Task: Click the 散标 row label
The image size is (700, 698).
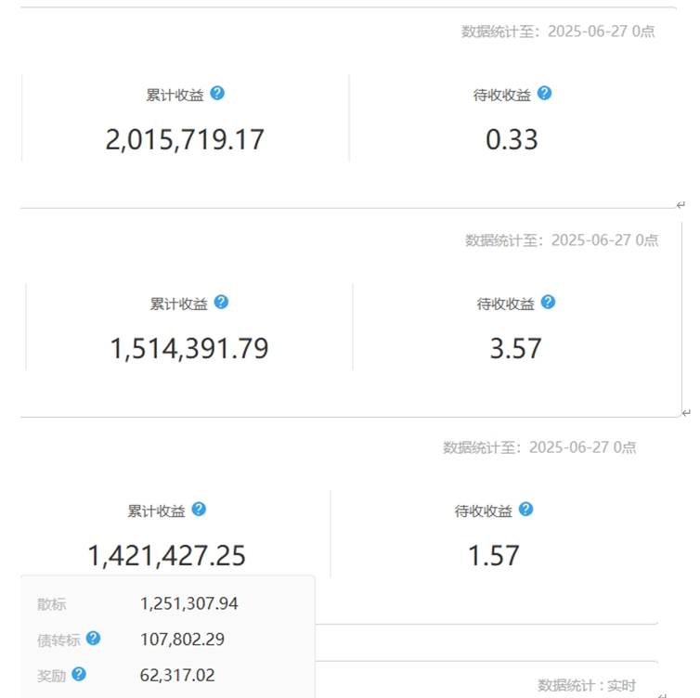Action: [x=52, y=604]
